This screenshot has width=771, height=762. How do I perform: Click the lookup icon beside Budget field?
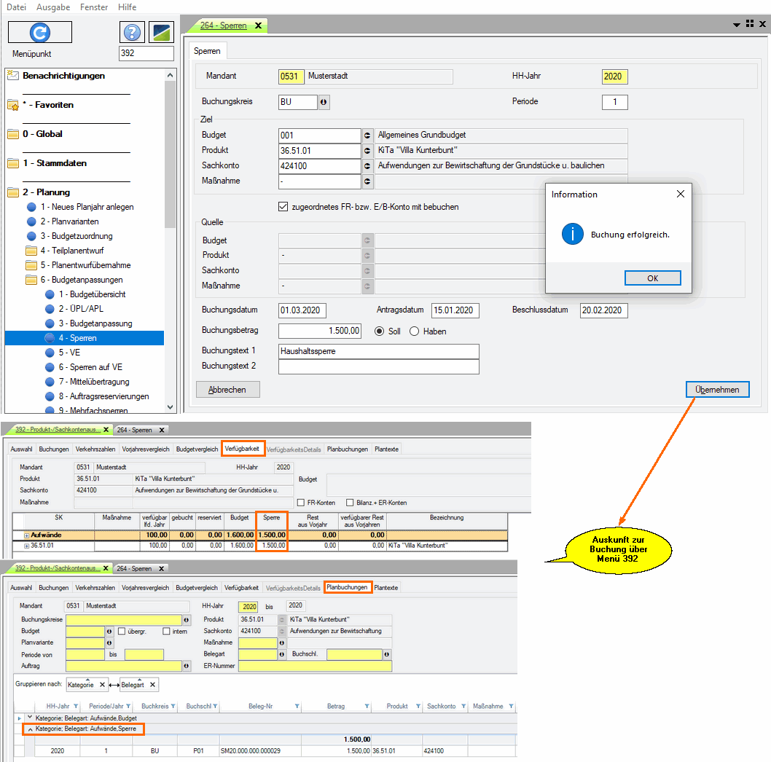point(367,135)
